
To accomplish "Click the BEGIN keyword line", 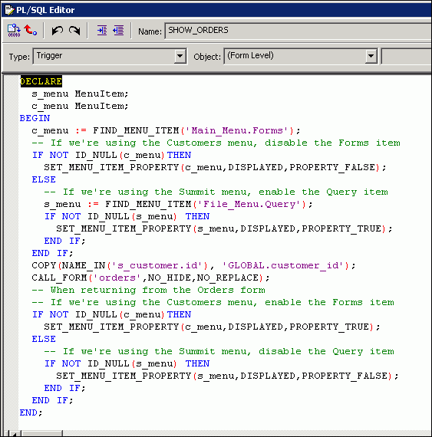I will (x=35, y=118).
